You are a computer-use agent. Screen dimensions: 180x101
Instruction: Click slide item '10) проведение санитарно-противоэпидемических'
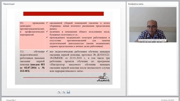point(32,29)
